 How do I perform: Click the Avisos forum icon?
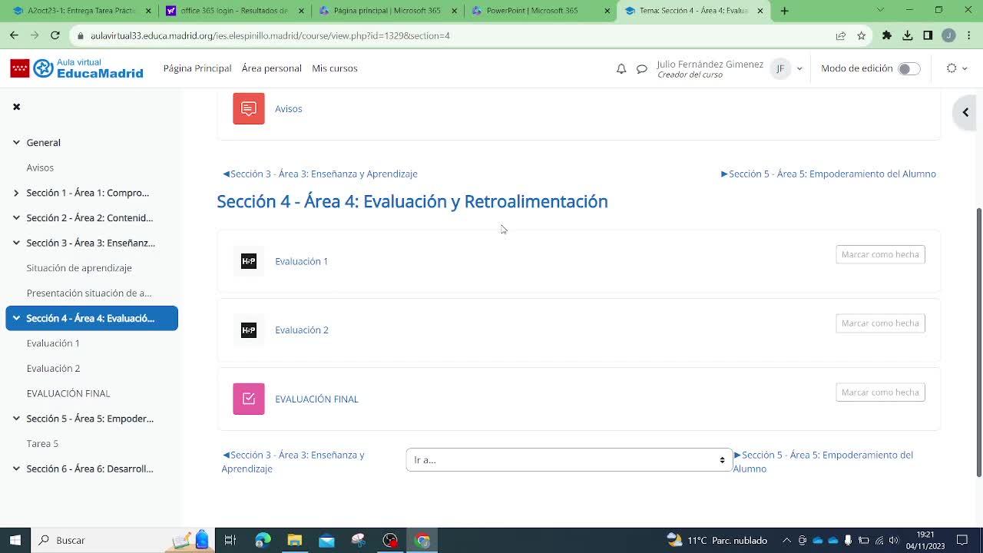pos(249,108)
